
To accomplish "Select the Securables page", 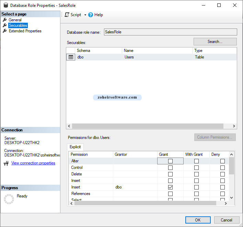I will pos(18,25).
